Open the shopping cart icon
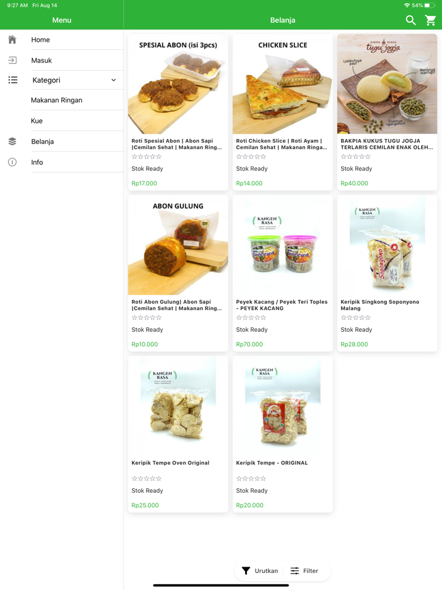This screenshot has height=590, width=442. click(x=431, y=20)
